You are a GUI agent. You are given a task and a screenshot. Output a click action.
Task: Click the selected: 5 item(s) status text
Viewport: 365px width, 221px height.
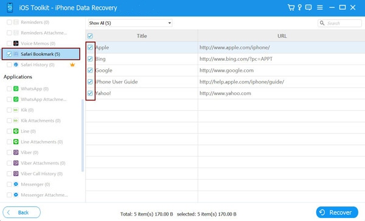coord(206,214)
